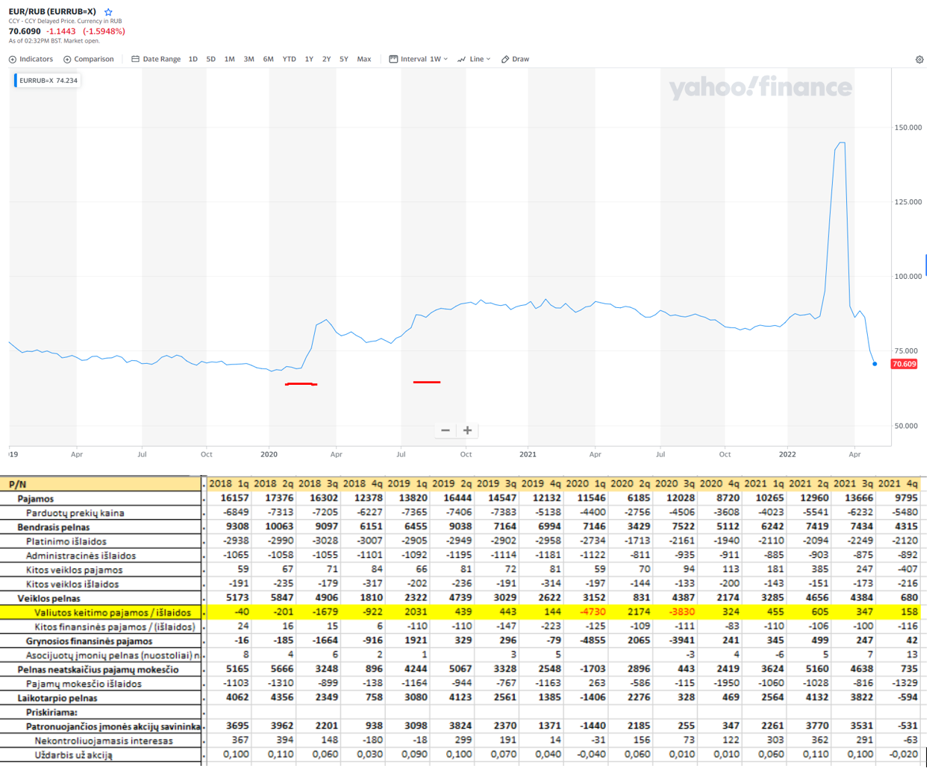
Task: Select the -1329 income tax cell
Action: (x=898, y=683)
